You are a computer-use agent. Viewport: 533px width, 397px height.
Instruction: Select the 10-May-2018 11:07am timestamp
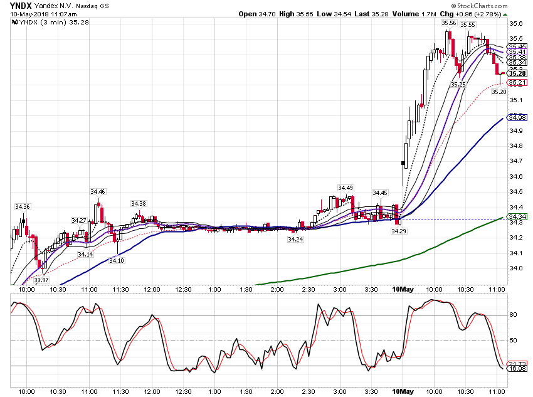click(x=43, y=14)
